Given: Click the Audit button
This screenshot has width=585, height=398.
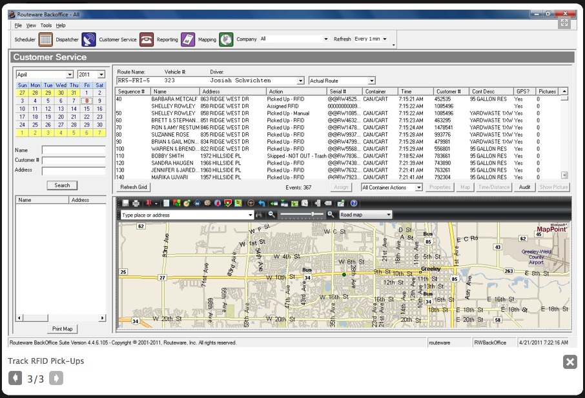Looking at the screenshot, I should coord(524,187).
